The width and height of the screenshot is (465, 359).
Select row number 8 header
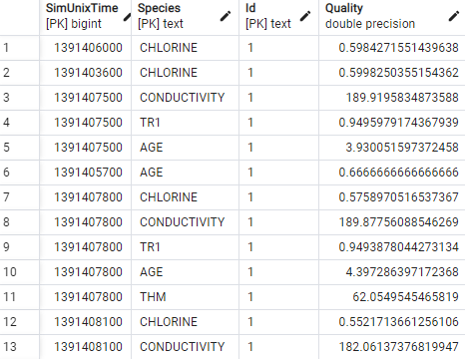pyautogui.click(x=19, y=222)
